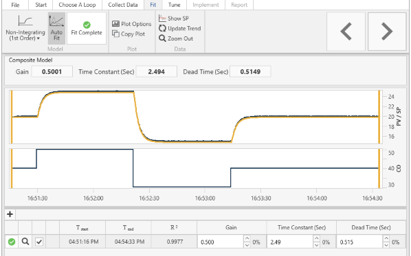The height and width of the screenshot is (256, 411).
Task: Click the Fit Complete status button
Action: pos(87,28)
